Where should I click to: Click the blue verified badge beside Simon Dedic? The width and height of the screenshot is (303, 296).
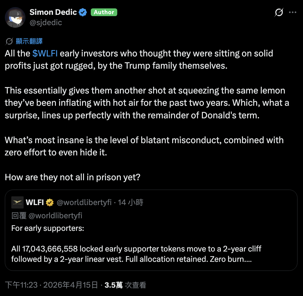[83, 12]
